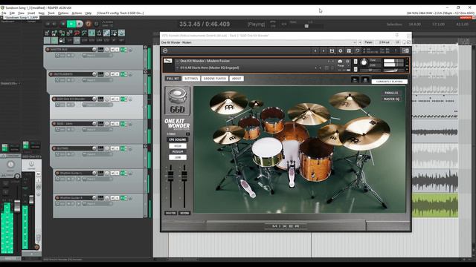Toggle the PARALLEL button on the kit view

pos(391,93)
